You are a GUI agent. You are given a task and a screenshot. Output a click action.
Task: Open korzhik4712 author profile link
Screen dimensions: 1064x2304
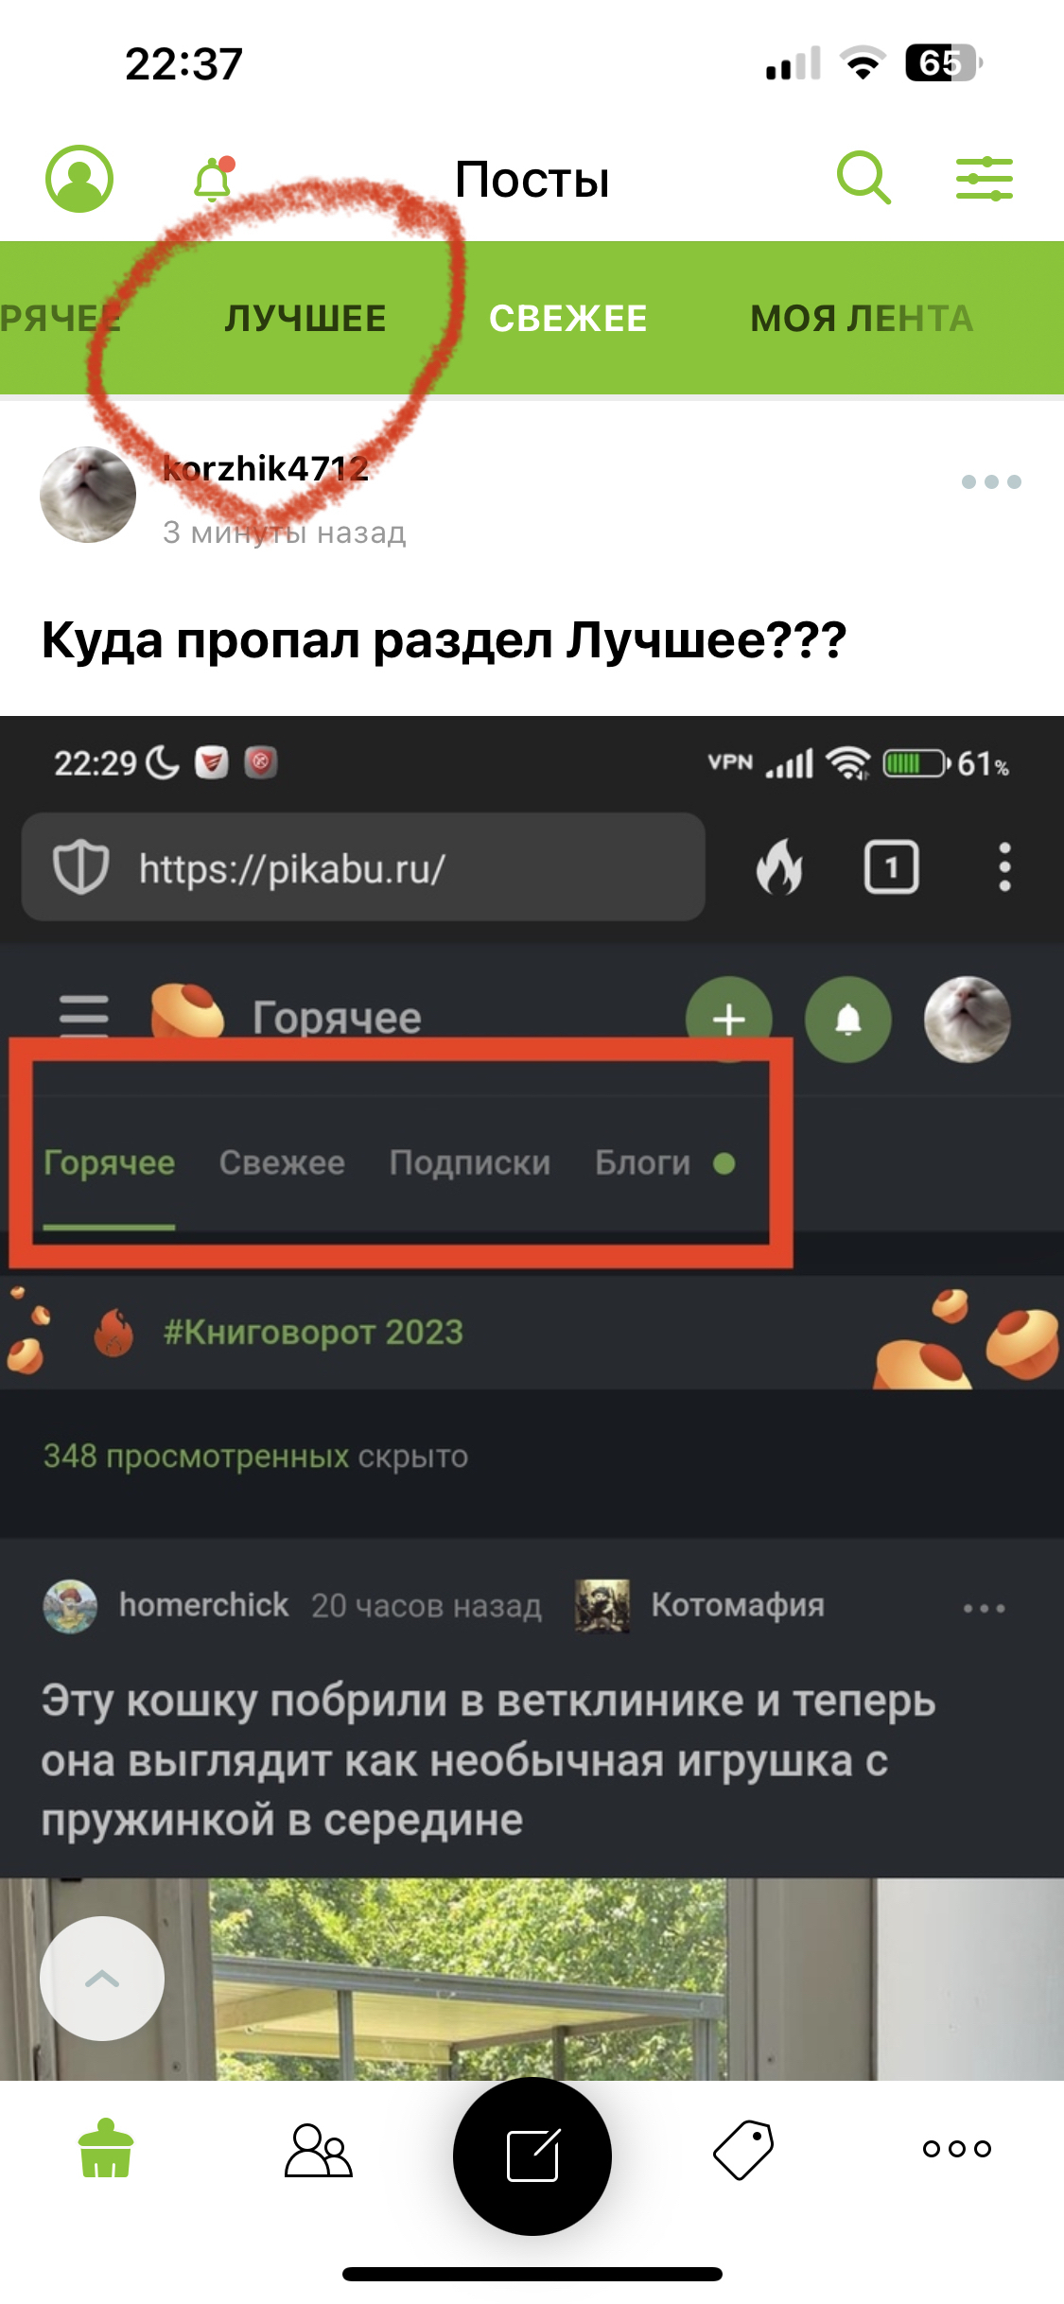pyautogui.click(x=266, y=468)
